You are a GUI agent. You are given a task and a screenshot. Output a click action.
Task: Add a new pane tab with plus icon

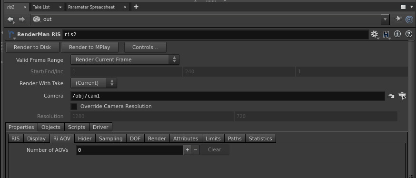[x=136, y=7]
